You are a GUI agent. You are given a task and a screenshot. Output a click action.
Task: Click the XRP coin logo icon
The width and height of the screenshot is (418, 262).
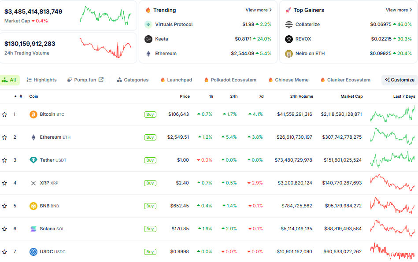[33, 183]
